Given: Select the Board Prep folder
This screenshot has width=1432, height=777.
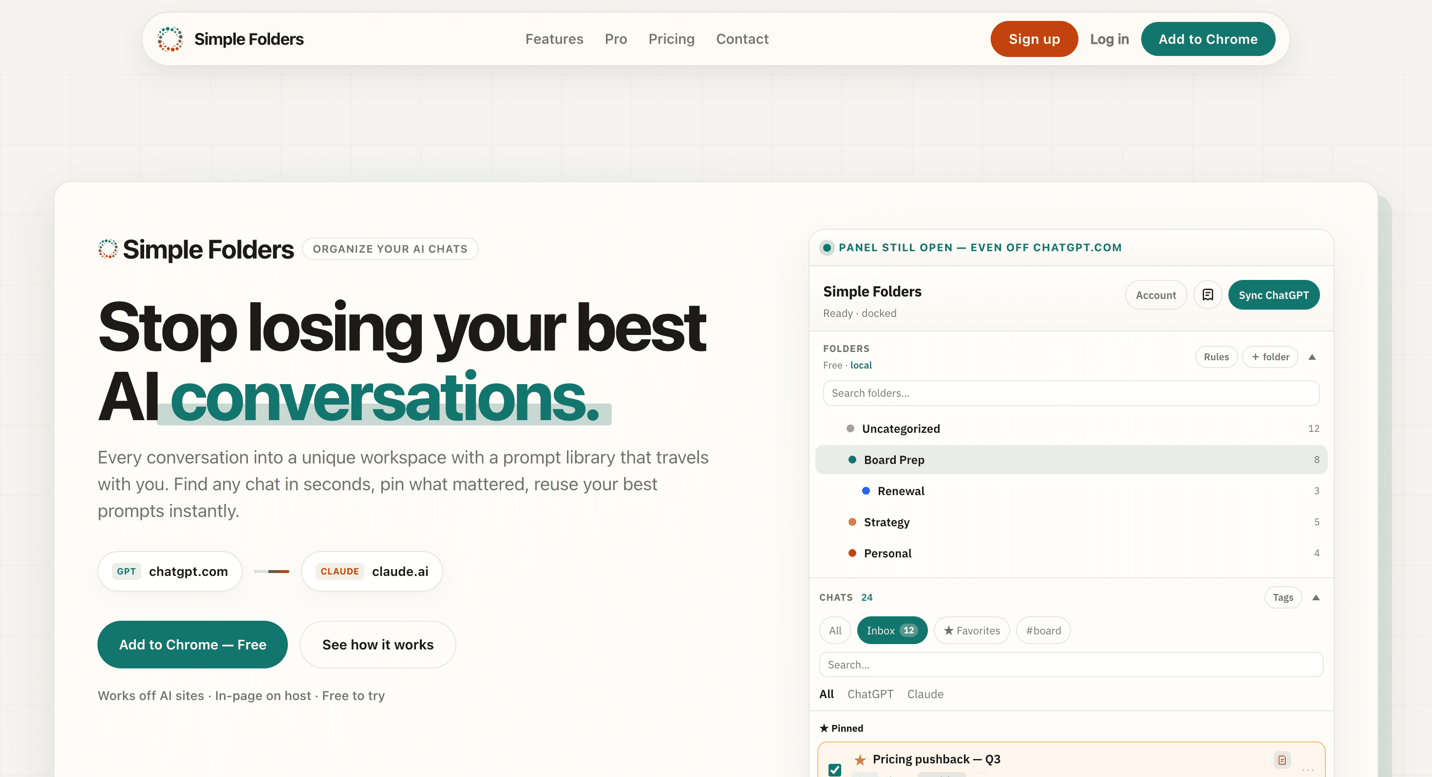Looking at the screenshot, I should (1071, 460).
